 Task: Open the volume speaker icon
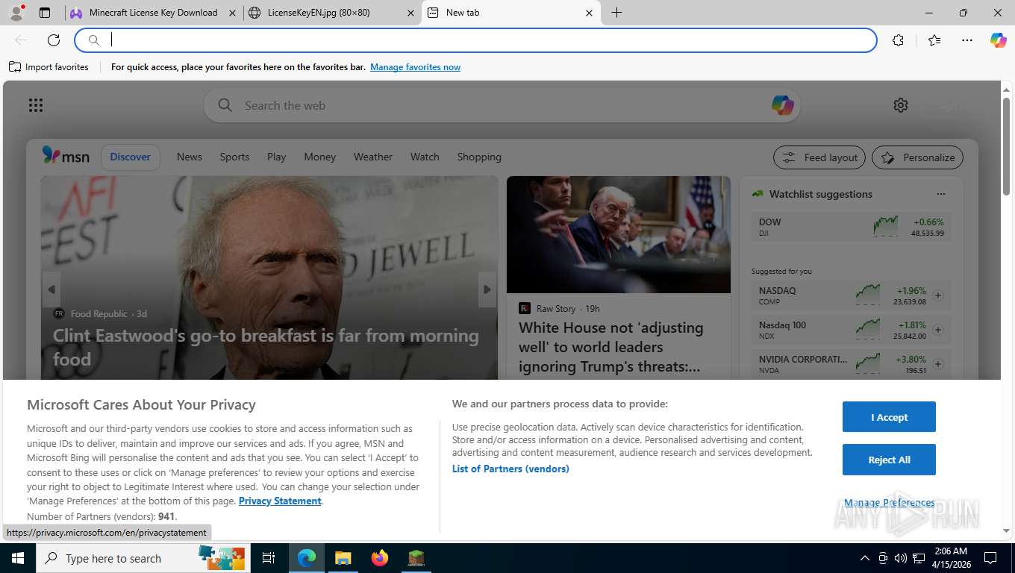pos(900,558)
